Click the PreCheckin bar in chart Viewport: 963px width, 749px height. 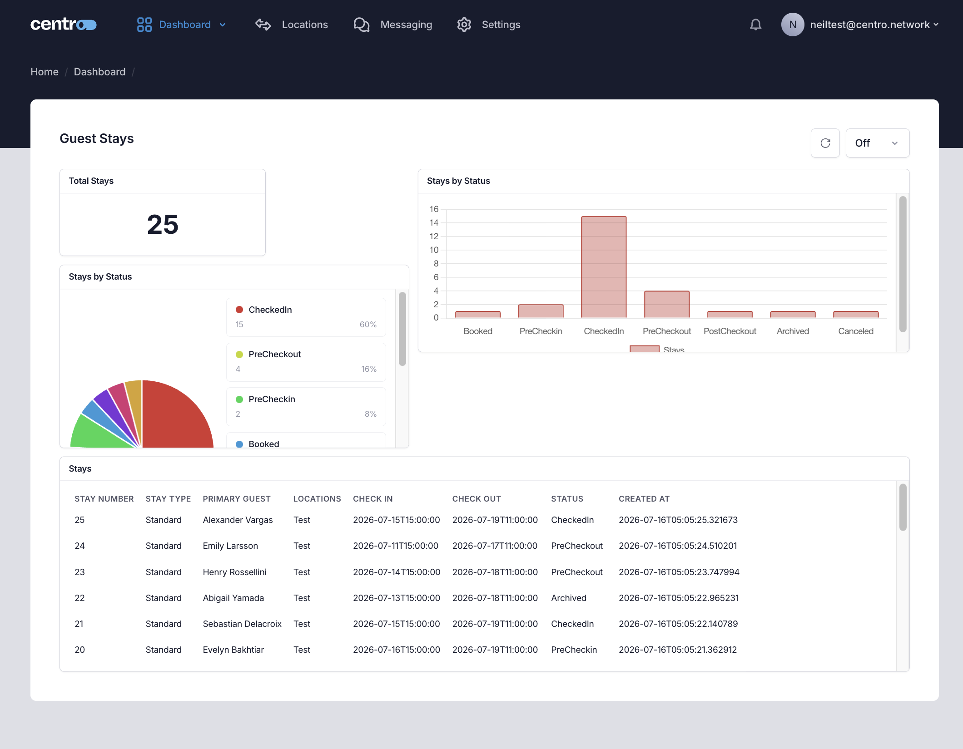click(x=541, y=311)
